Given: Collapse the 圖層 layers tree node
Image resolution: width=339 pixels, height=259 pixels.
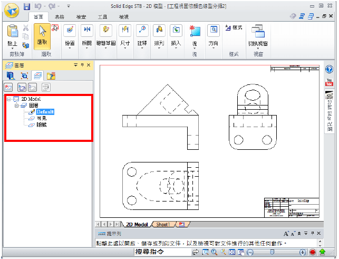Looking at the screenshot, I should (16, 105).
